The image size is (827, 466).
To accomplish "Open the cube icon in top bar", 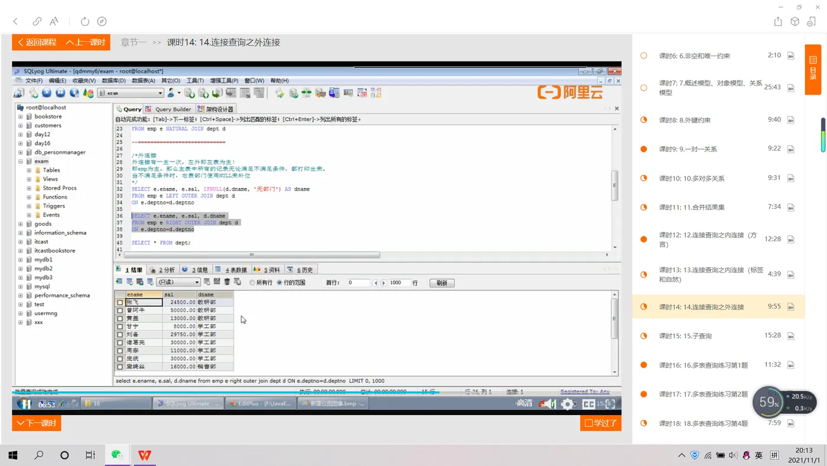I will pos(795,21).
